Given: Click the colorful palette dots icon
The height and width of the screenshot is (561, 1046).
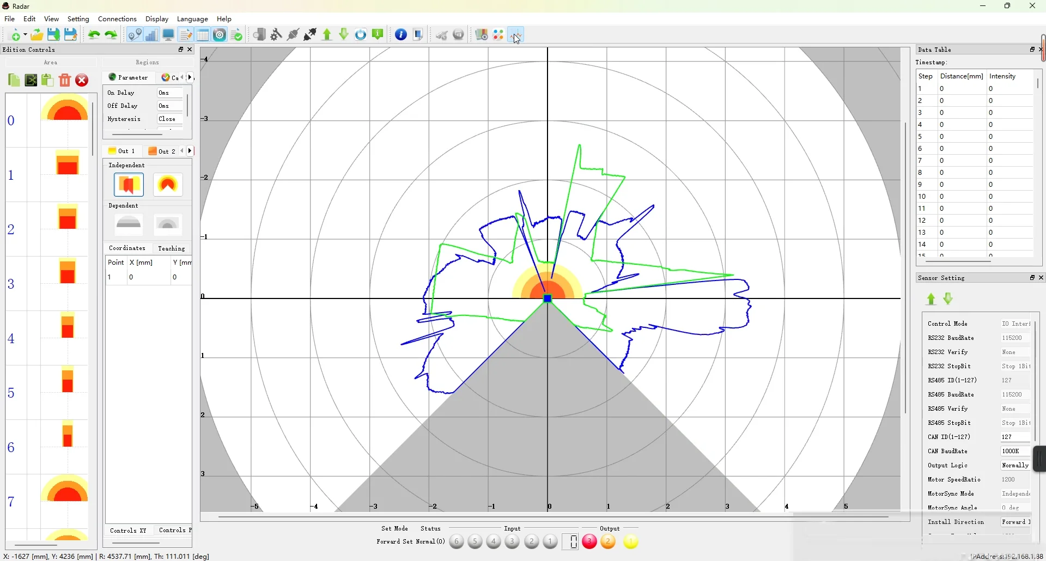Looking at the screenshot, I should [498, 35].
